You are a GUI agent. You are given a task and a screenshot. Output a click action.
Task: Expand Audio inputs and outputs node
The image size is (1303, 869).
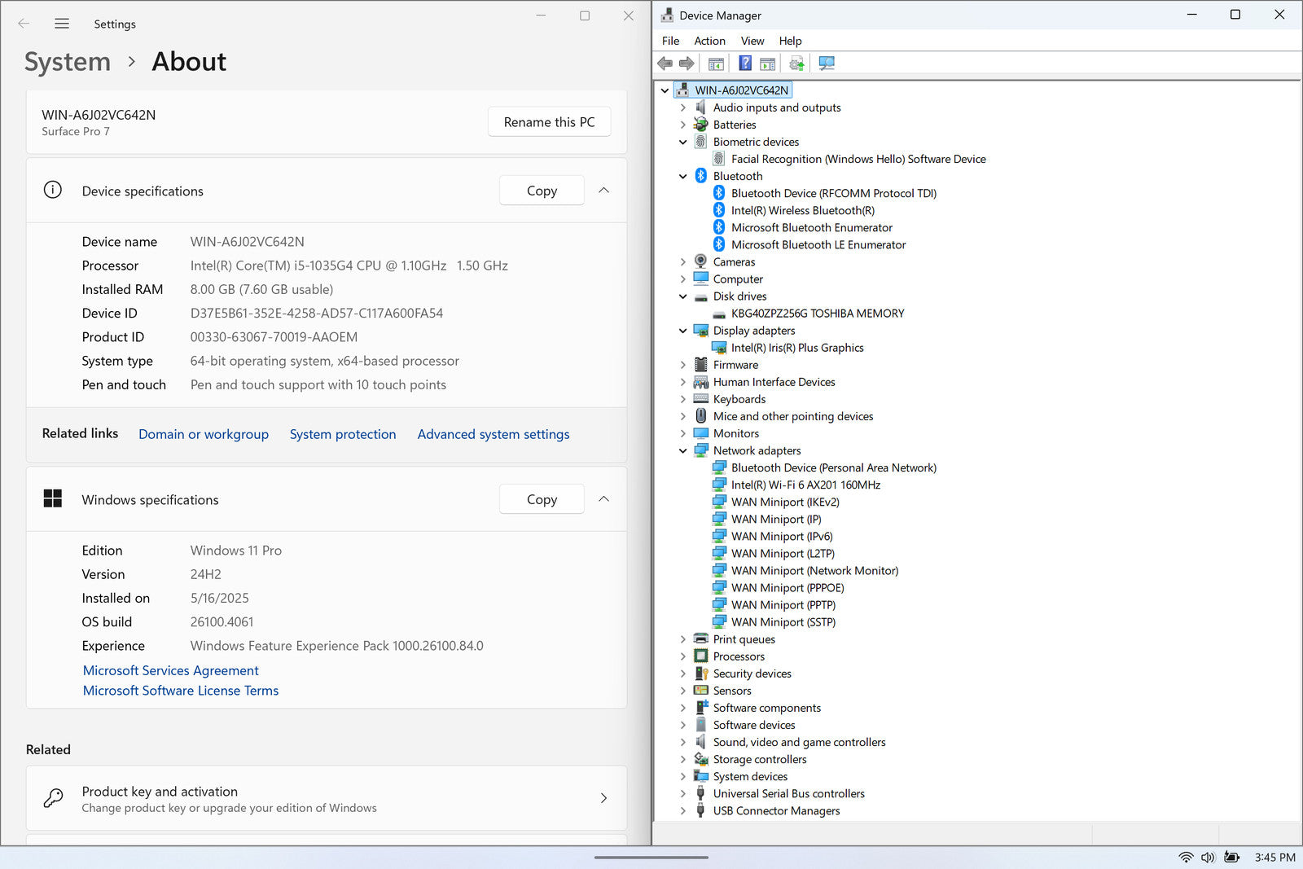pos(683,108)
